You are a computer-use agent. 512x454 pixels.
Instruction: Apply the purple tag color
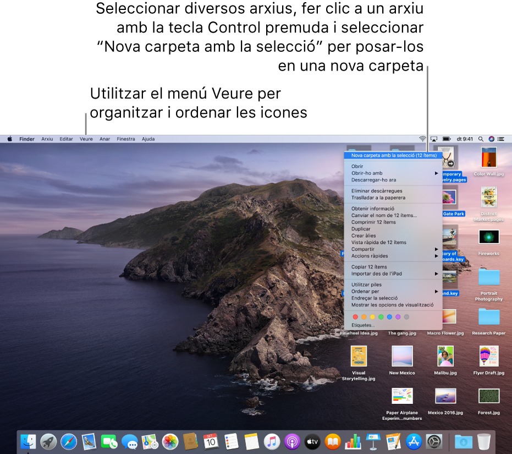[x=398, y=317]
